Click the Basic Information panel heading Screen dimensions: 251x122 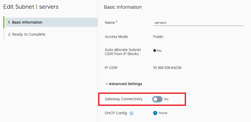123,7
